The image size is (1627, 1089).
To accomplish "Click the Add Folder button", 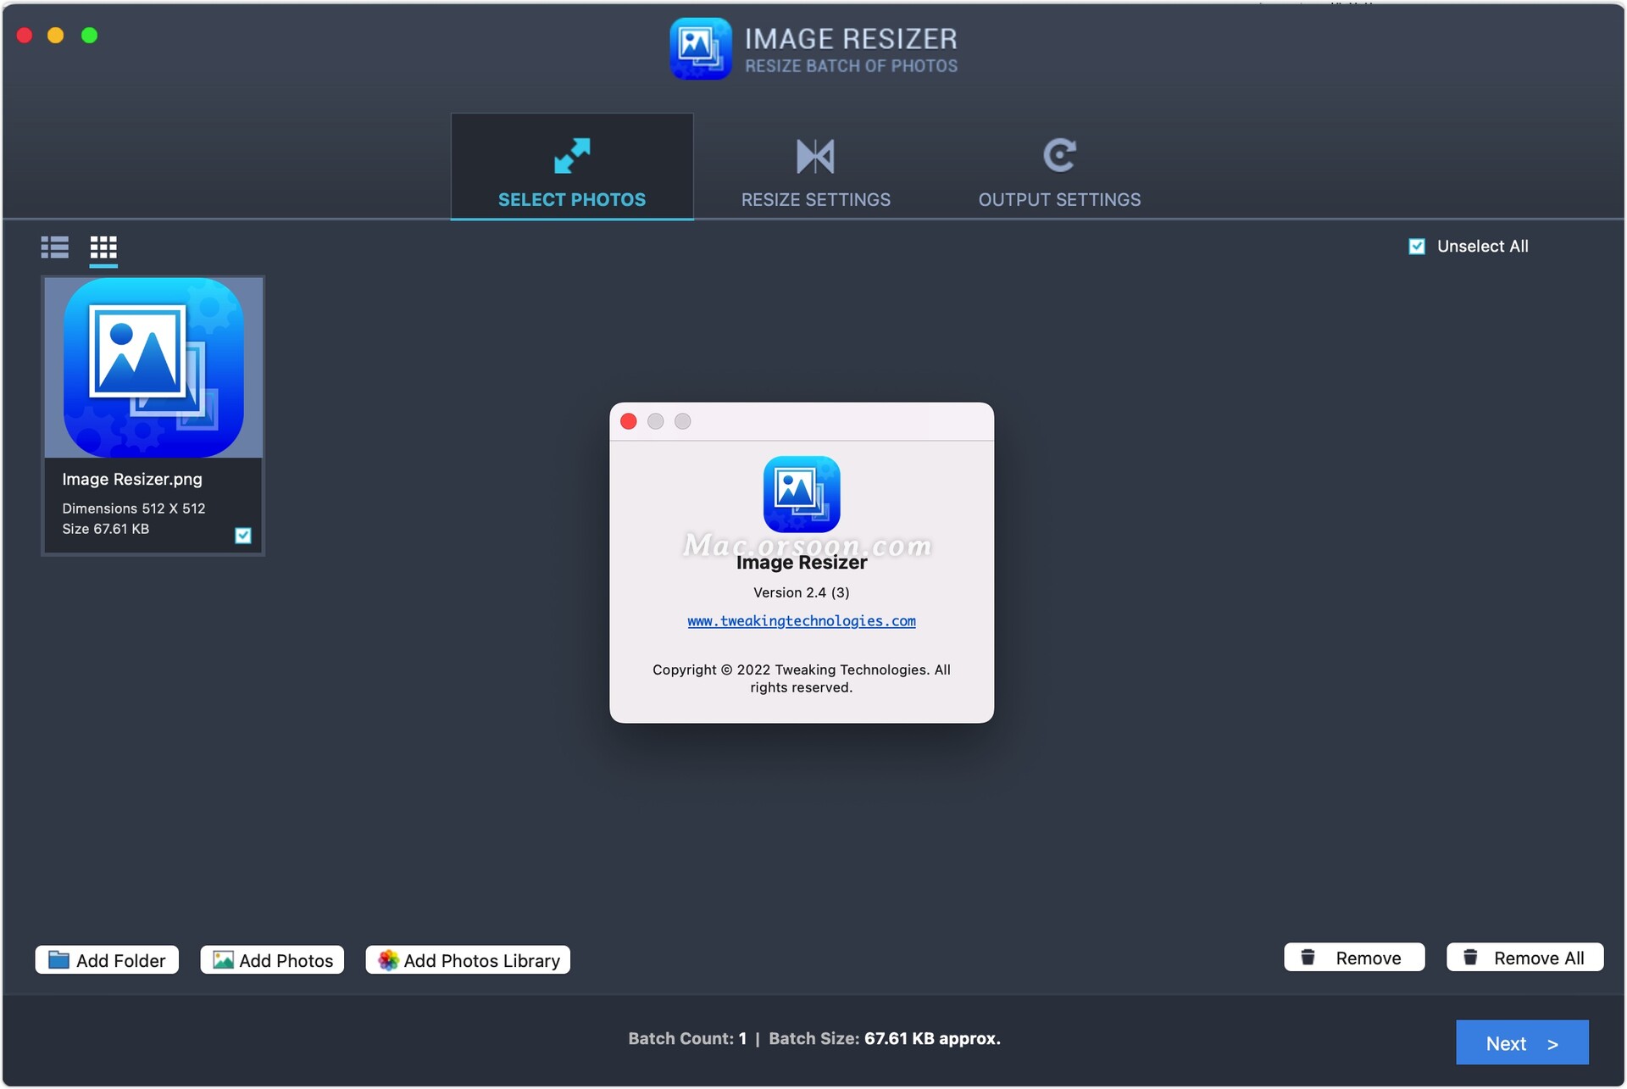I will click(x=107, y=960).
